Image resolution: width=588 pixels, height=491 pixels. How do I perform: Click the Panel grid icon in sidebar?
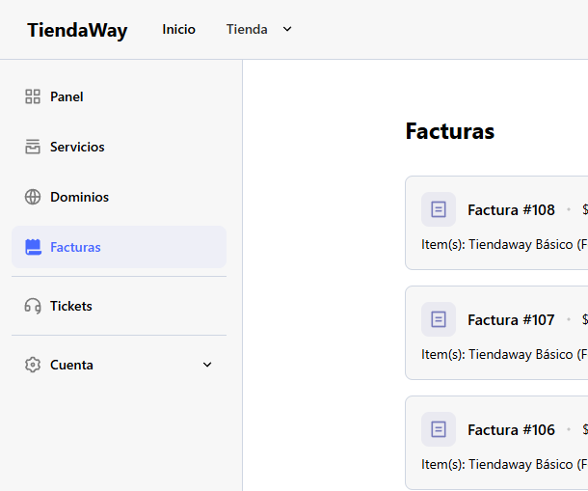pyautogui.click(x=33, y=96)
